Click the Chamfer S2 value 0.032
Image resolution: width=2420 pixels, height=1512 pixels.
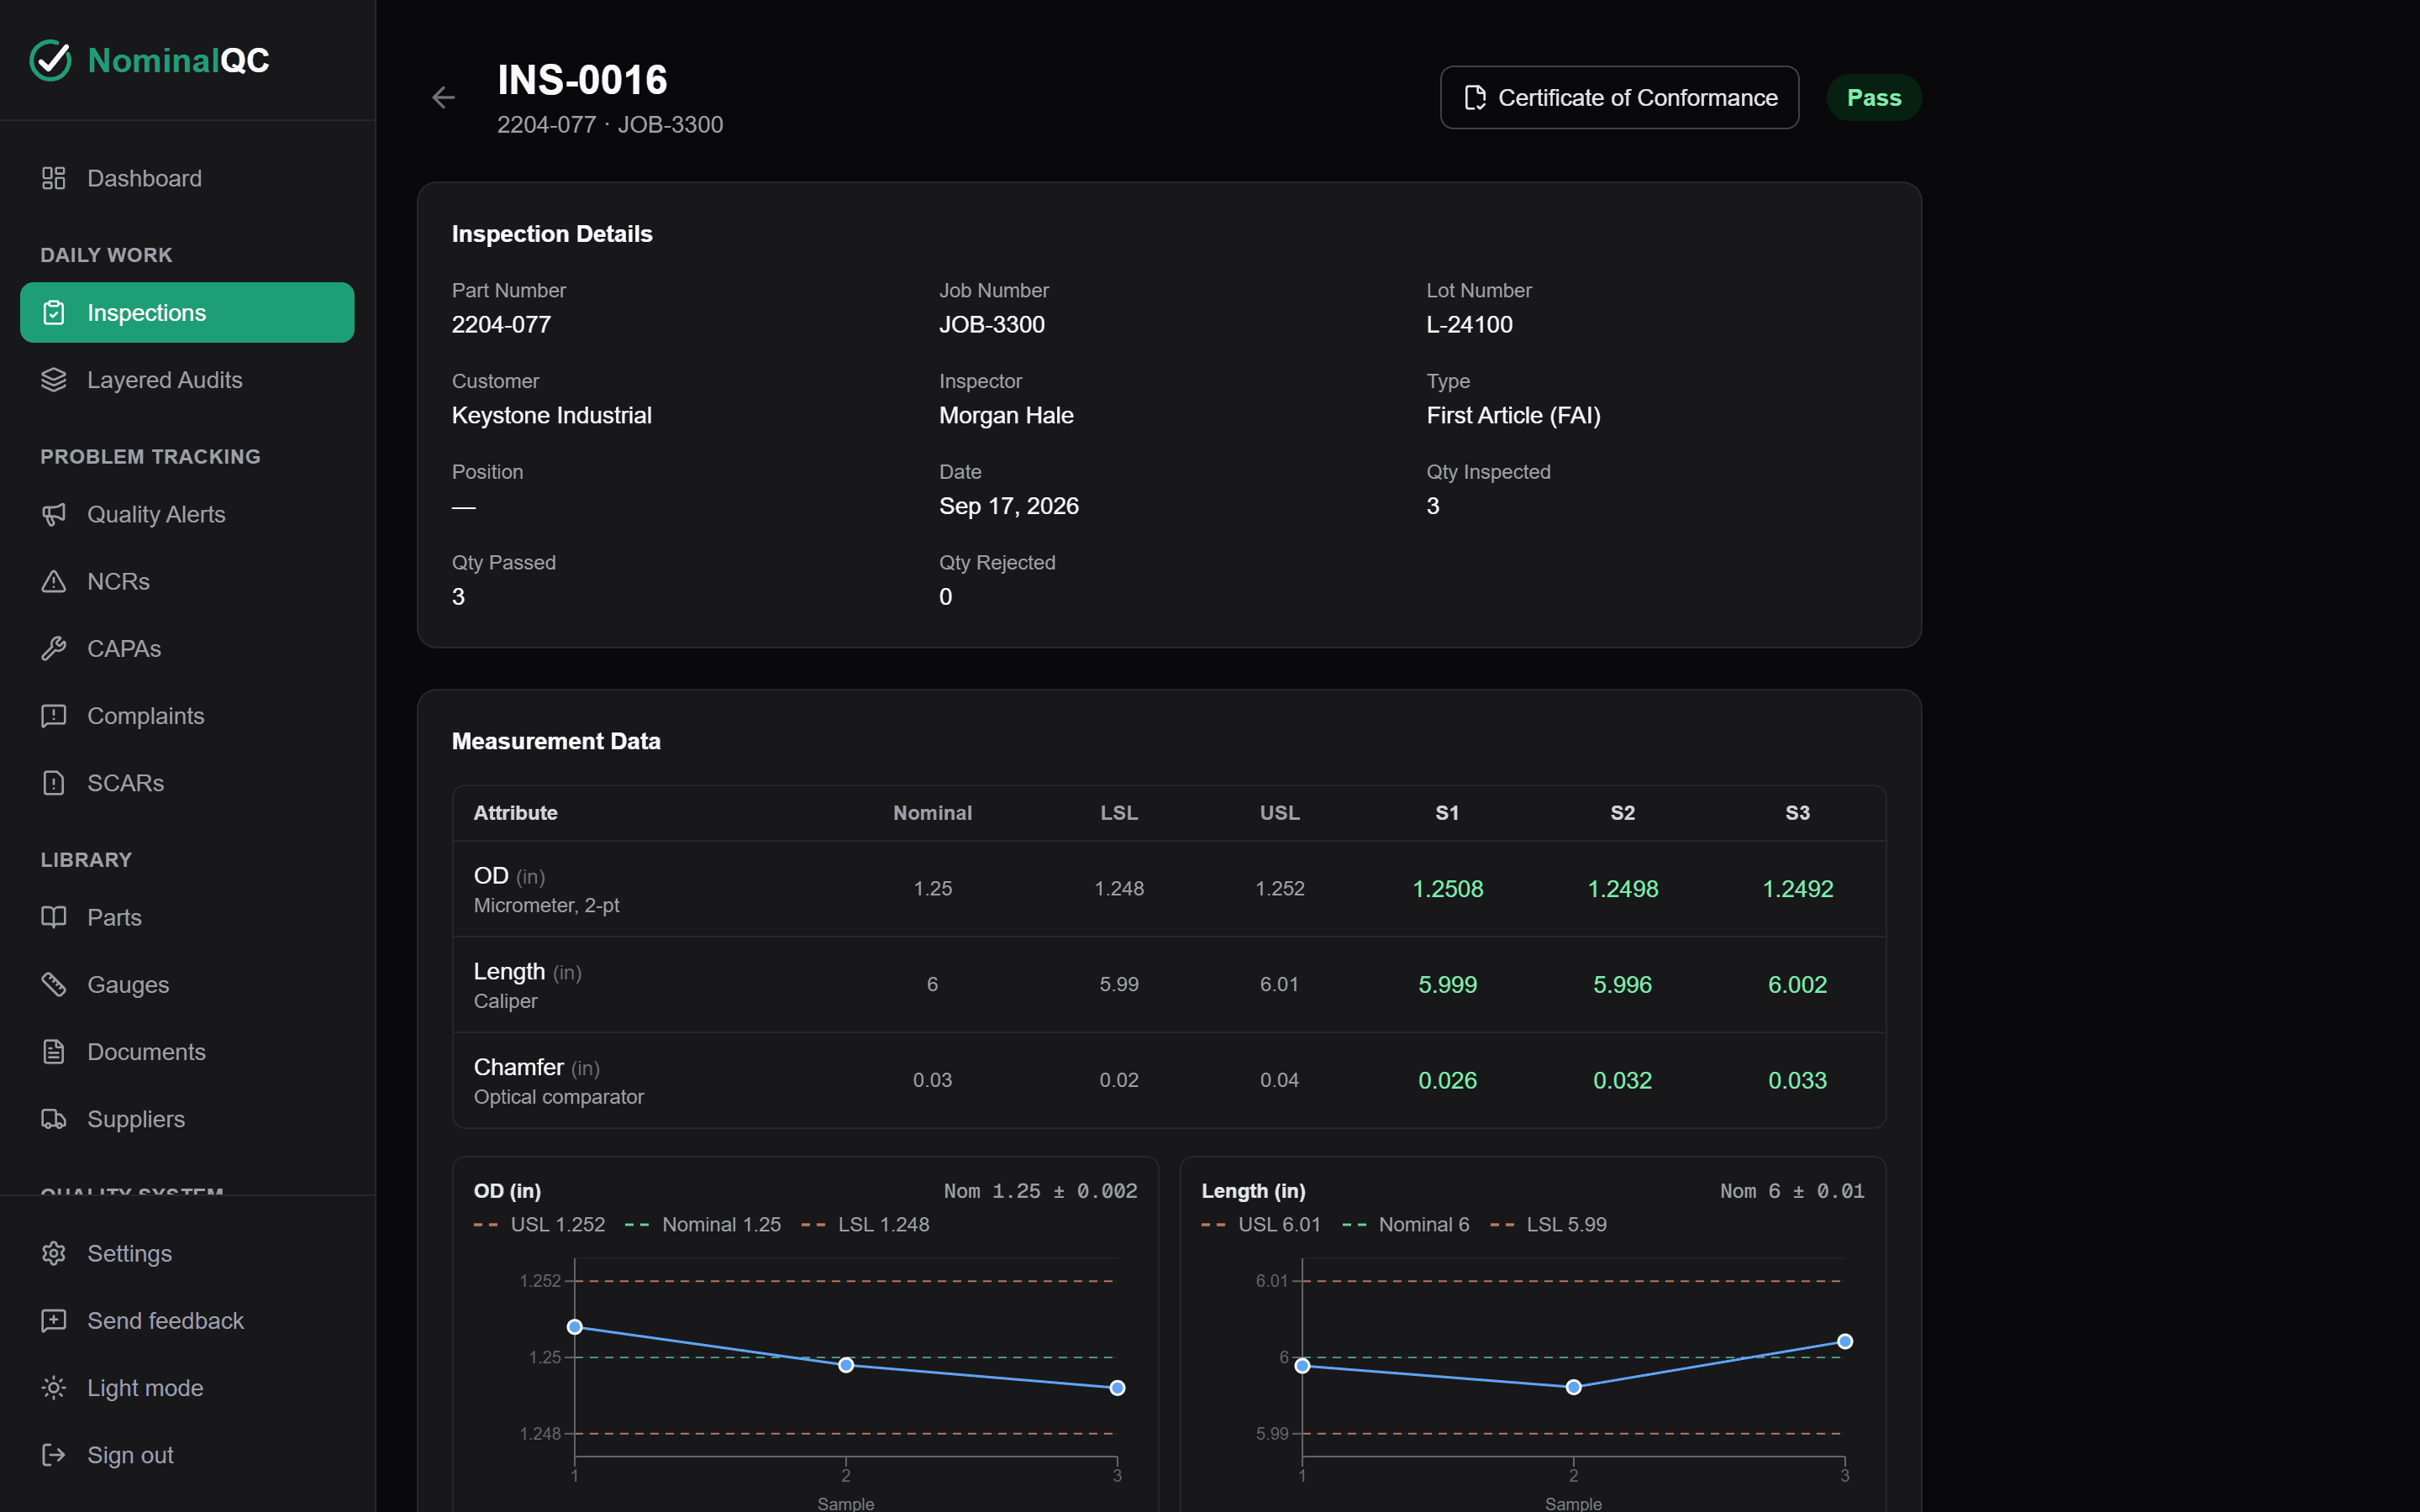pos(1622,1081)
